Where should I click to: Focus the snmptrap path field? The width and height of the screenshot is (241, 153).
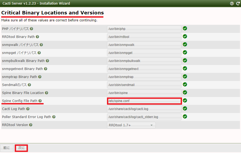coord(144,77)
